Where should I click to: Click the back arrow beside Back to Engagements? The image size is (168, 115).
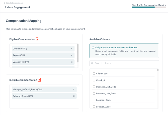pyautogui.click(x=5, y=3)
